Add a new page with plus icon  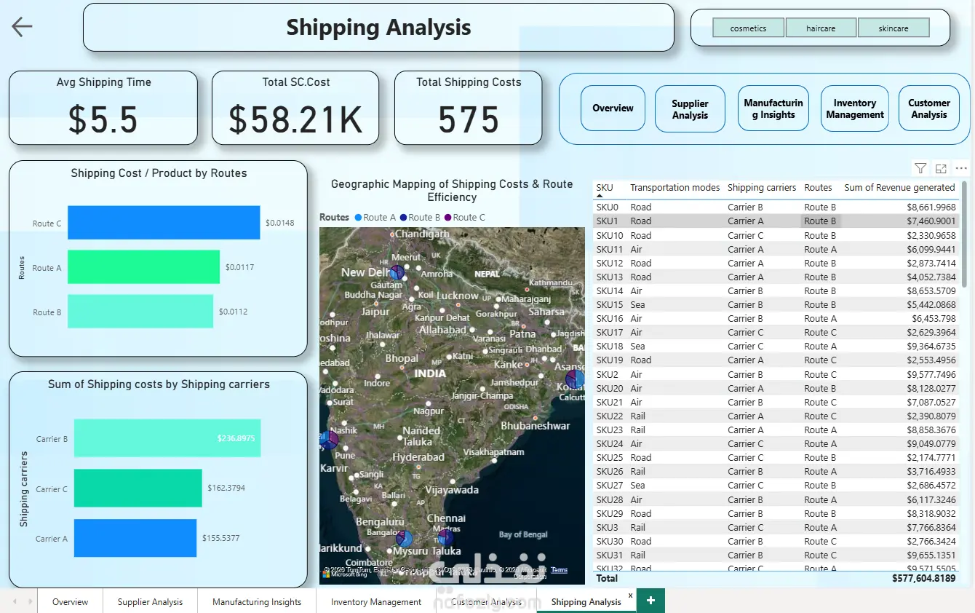650,601
